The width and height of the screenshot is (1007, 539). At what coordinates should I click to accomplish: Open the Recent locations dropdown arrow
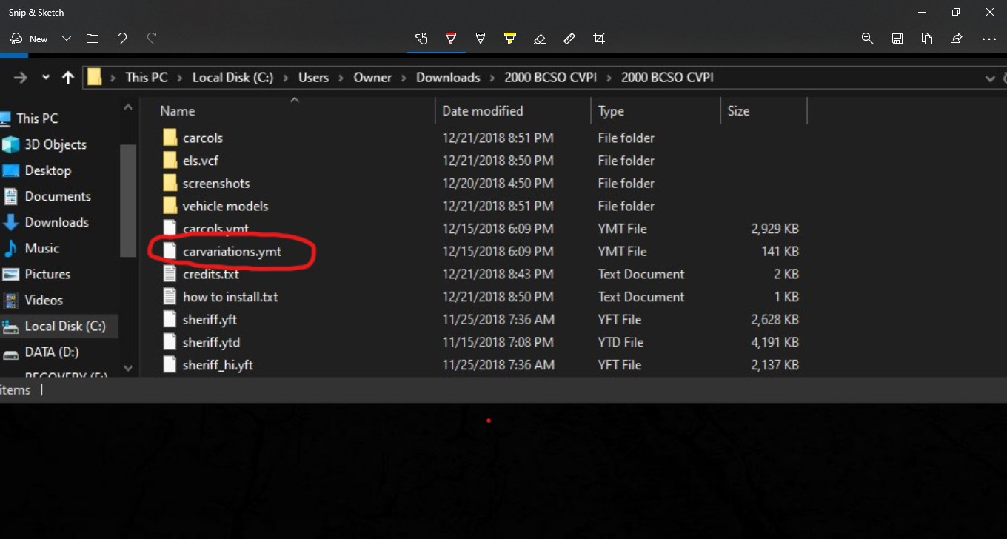[46, 77]
